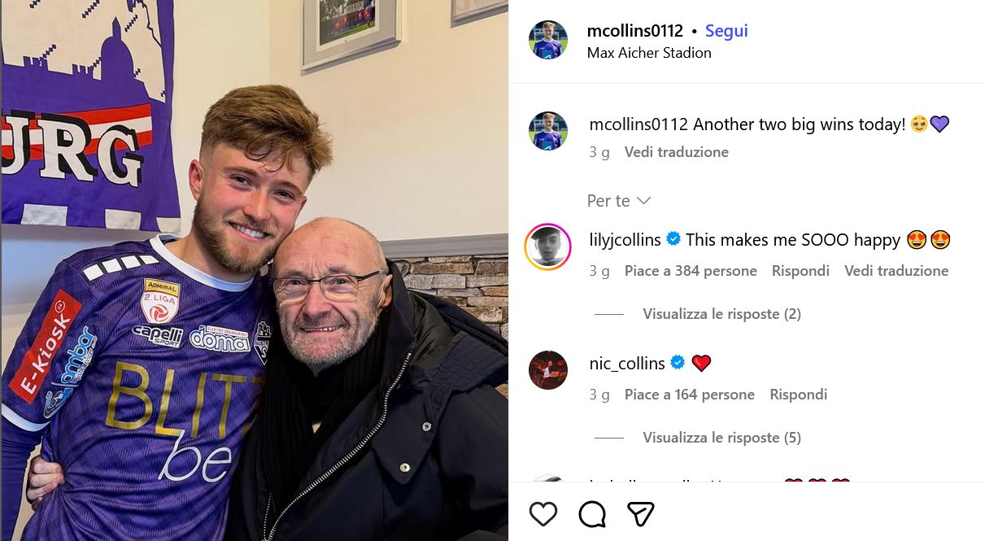Reply to nic_collins comment with Rispondi
The height and width of the screenshot is (541, 985).
798,395
